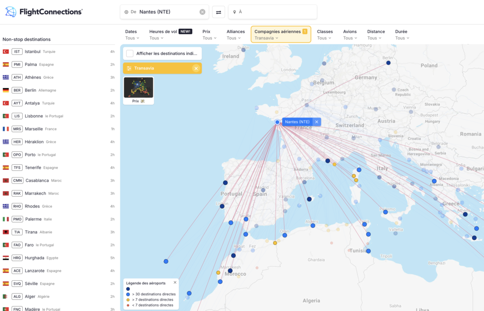Viewport: 484px width, 311px height.
Task: Click the German flag beside Berlin
Action: pos(6,90)
